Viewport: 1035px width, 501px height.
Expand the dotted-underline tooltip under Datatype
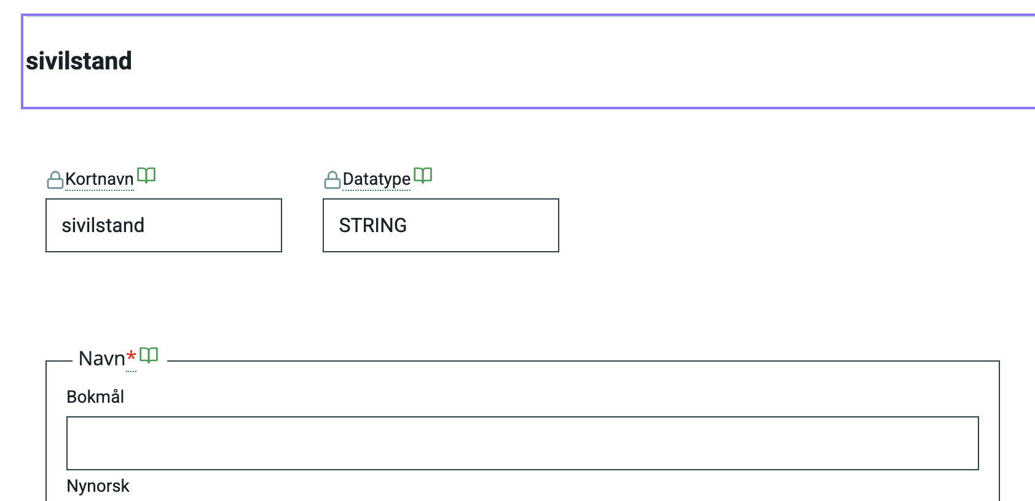point(376,180)
